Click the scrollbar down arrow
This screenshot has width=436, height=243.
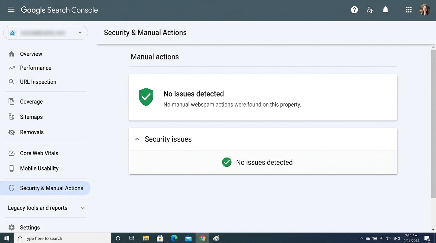pyautogui.click(x=433, y=230)
